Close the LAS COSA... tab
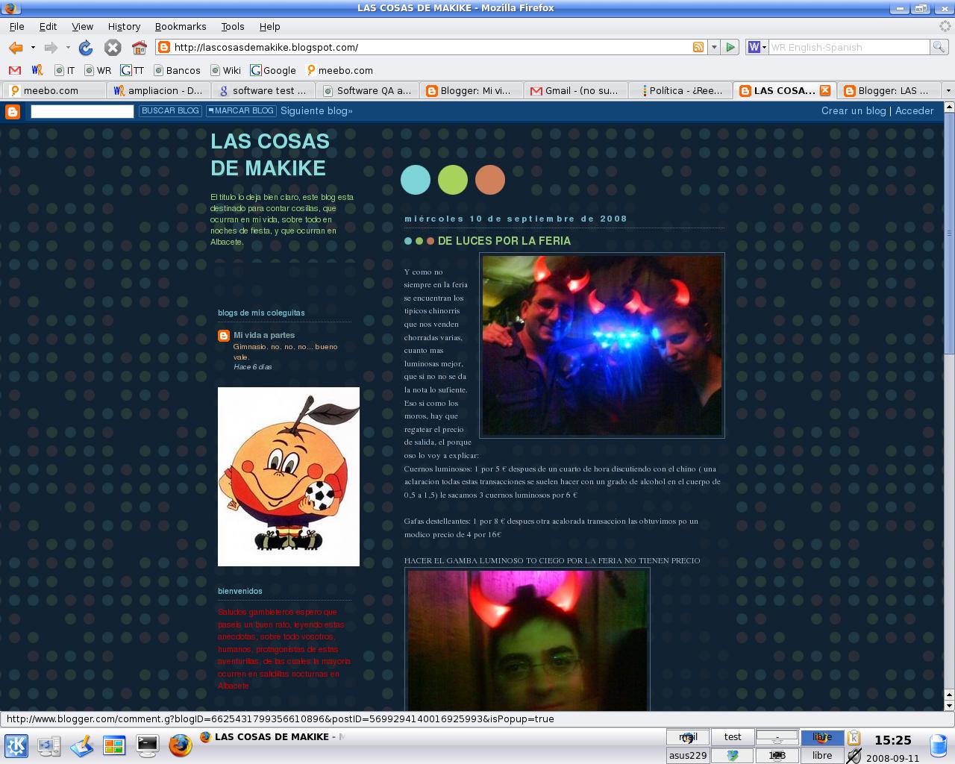The height and width of the screenshot is (764, 955). coord(825,90)
